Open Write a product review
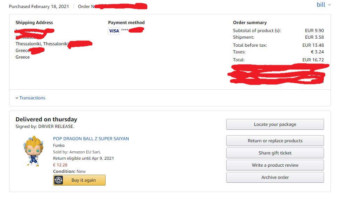 coord(275,165)
